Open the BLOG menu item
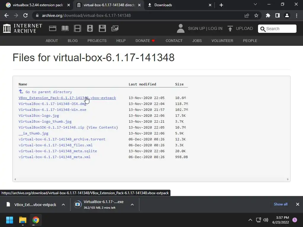The height and width of the screenshot is (227, 303). (73, 41)
